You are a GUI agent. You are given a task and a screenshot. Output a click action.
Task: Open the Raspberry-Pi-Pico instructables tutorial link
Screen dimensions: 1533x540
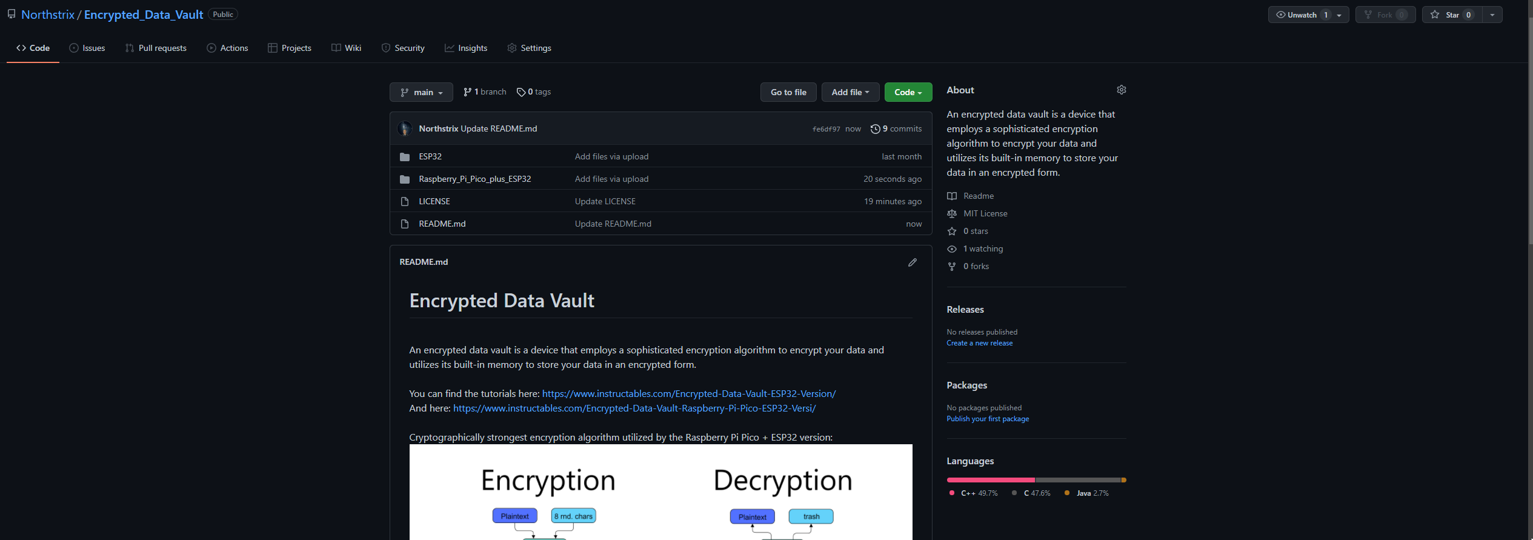pyautogui.click(x=634, y=408)
